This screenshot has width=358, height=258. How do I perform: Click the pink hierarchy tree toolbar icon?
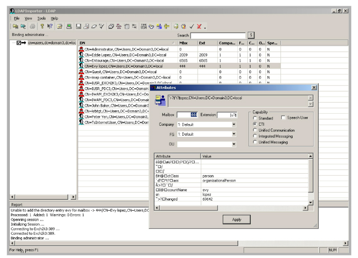(x=119, y=26)
